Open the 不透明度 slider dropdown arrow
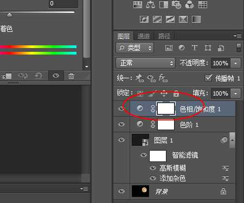244x203 pixels. (235, 63)
